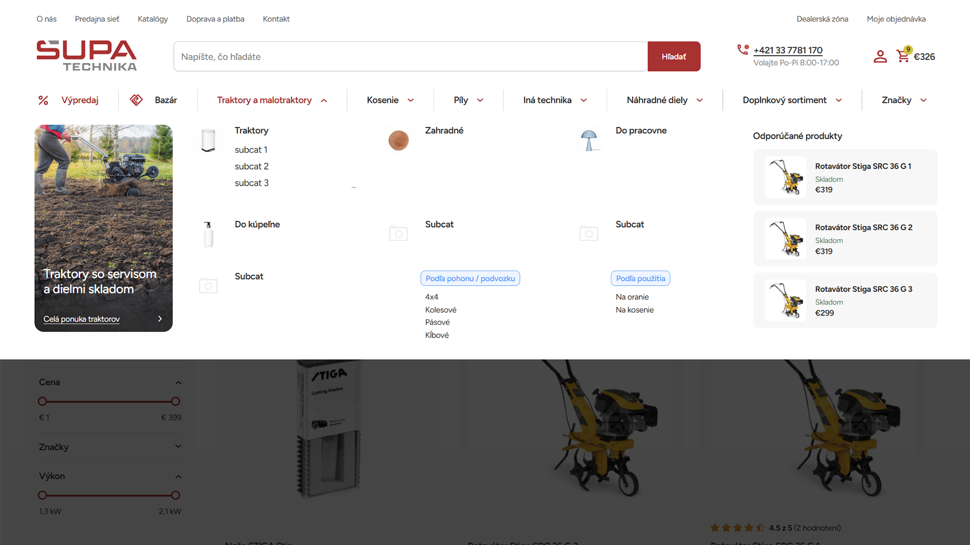Viewport: 970px width, 545px height.
Task: Open Moje objednávka
Action: coord(896,19)
